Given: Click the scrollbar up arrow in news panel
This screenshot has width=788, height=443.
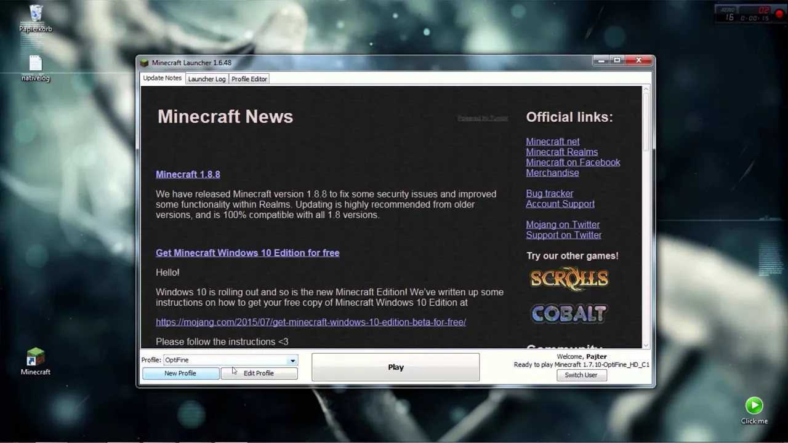Looking at the screenshot, I should coord(646,90).
